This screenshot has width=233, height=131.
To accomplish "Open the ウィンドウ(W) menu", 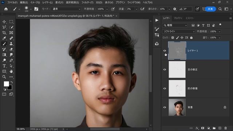I will point(134,3).
